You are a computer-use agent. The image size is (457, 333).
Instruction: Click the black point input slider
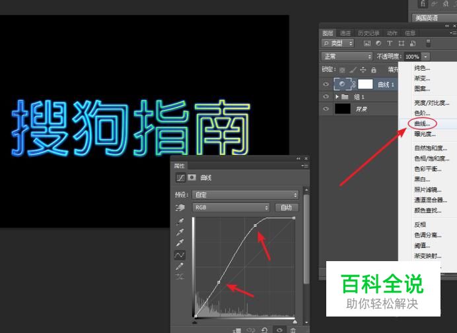click(x=195, y=322)
